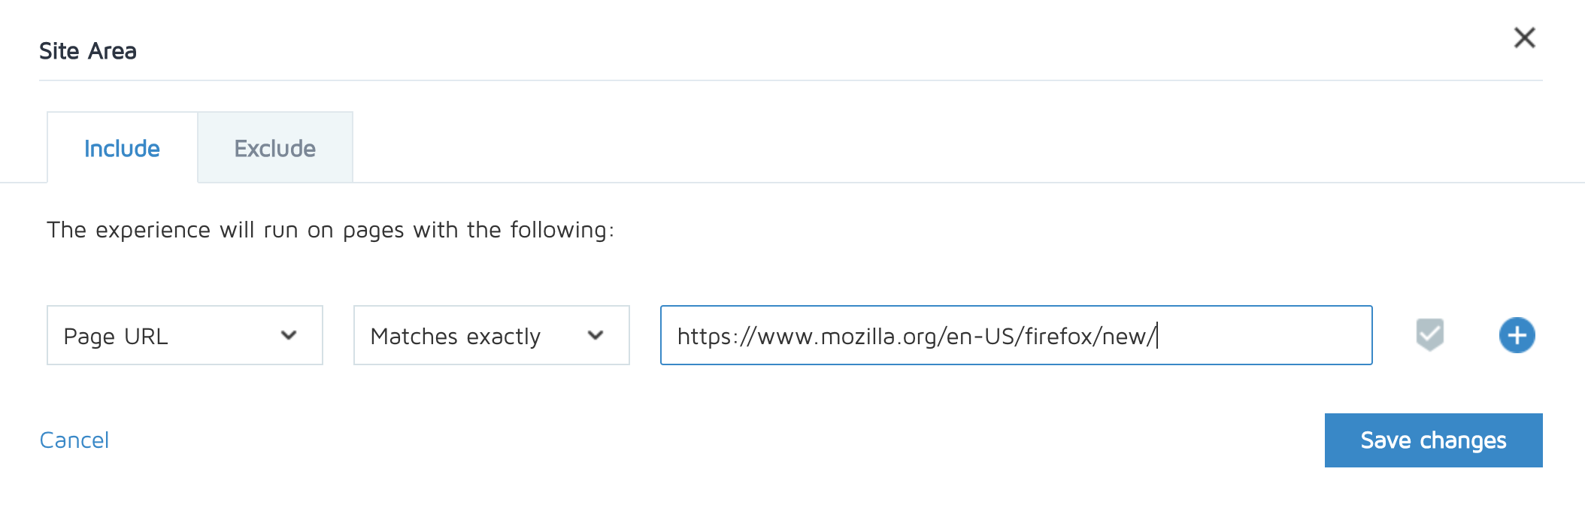1585x508 pixels.
Task: Open the Page URL dropdown
Action: coord(185,335)
